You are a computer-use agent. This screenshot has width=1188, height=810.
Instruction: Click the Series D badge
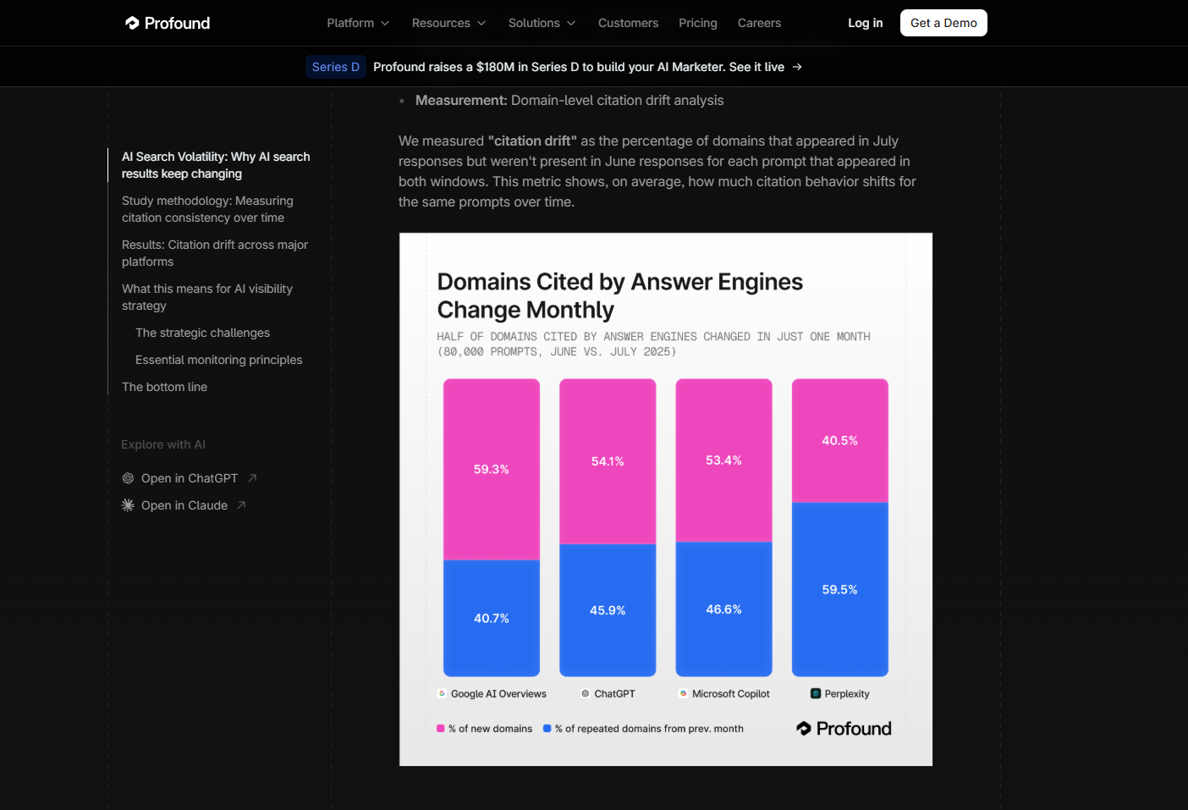click(x=336, y=67)
